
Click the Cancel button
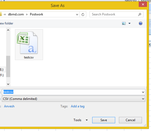tap(130, 120)
